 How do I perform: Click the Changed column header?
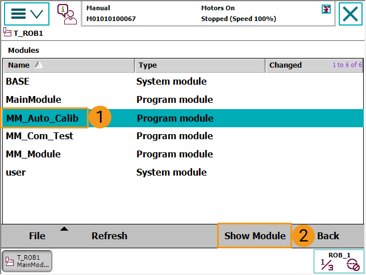[x=296, y=65]
